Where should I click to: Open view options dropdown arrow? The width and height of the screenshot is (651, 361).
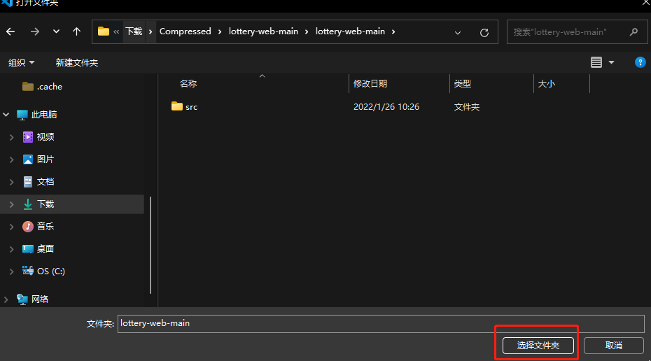point(611,62)
